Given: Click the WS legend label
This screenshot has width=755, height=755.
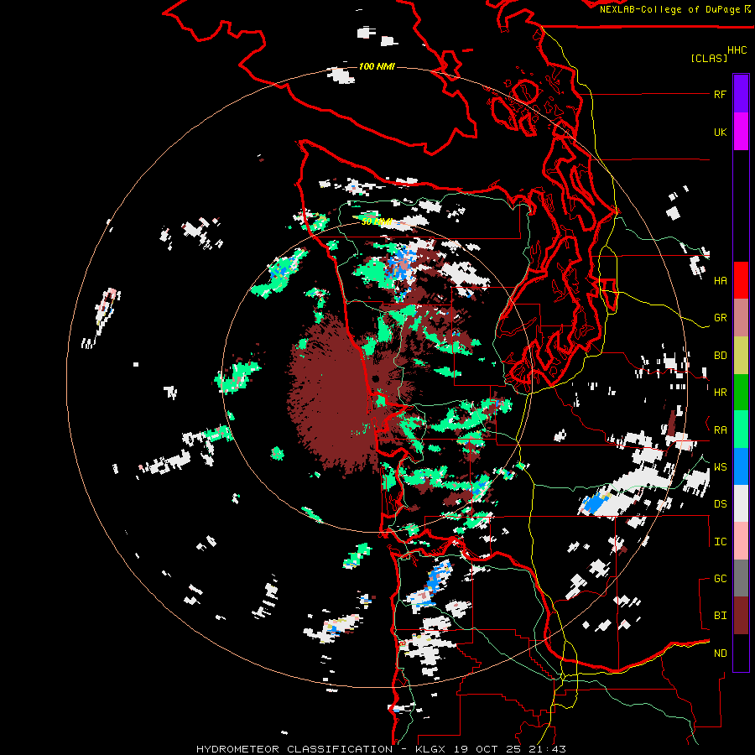Looking at the screenshot, I should coord(720,467).
